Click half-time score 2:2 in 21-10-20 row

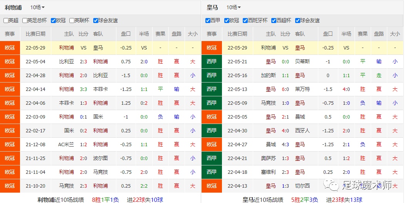tap(144, 186)
